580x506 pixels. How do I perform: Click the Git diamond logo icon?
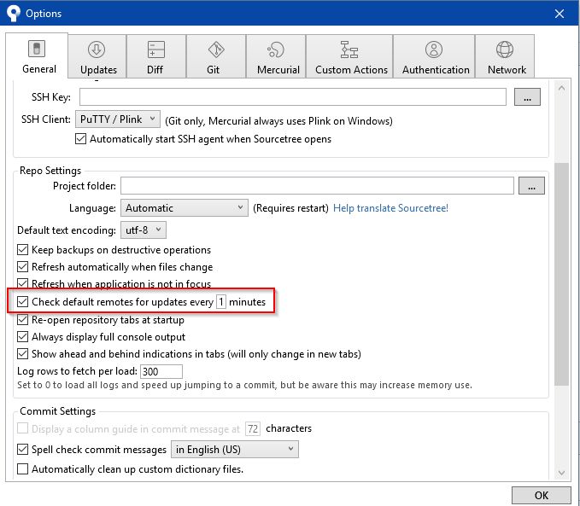(216, 49)
